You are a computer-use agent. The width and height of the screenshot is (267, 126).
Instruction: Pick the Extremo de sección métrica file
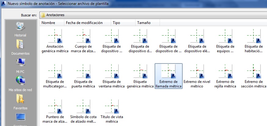point(254,72)
